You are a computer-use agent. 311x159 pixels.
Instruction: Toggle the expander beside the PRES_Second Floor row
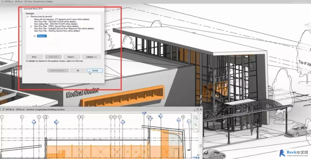click(31, 26)
